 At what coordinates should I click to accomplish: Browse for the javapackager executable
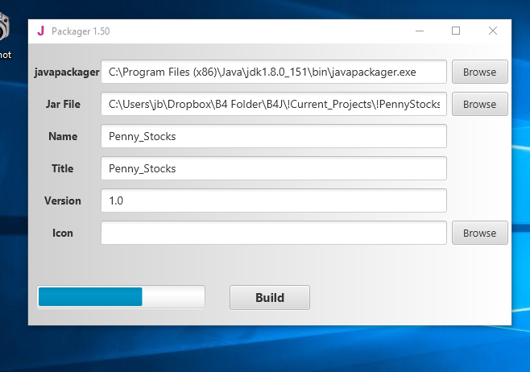[479, 72]
